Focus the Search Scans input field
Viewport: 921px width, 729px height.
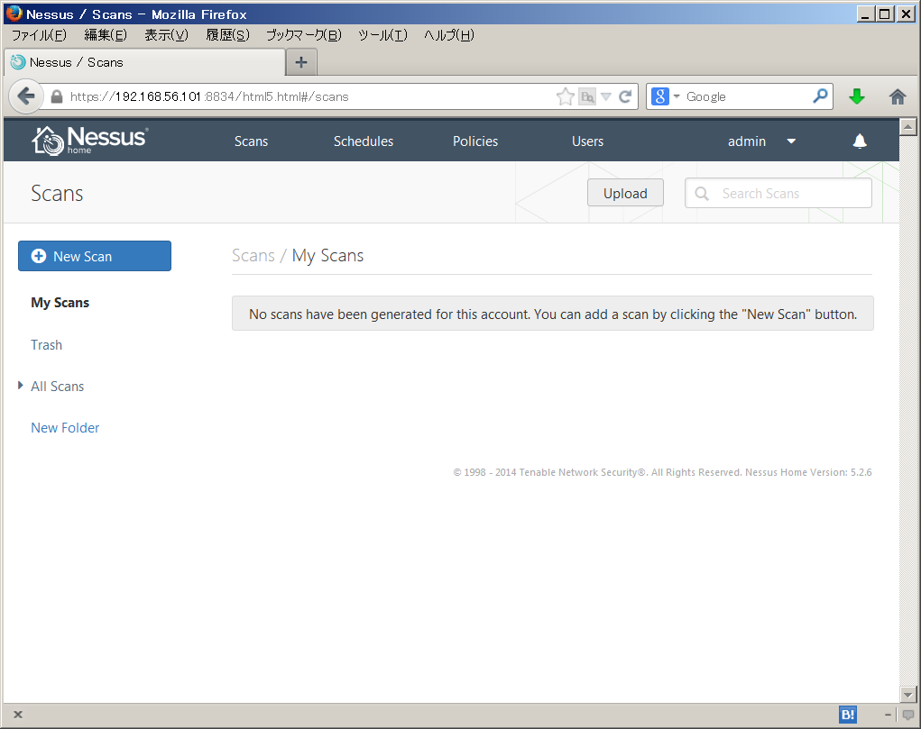pyautogui.click(x=778, y=193)
